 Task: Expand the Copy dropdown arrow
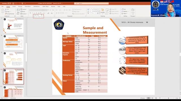pyautogui.click(x=11, y=12)
